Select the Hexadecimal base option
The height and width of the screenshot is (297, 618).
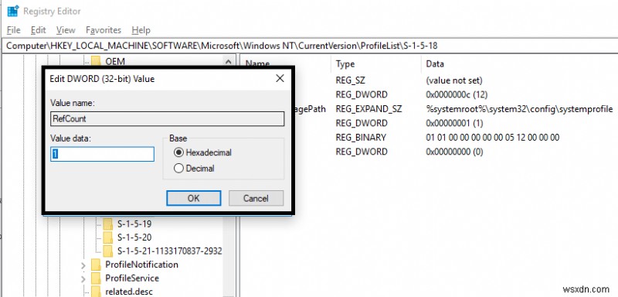pos(202,152)
